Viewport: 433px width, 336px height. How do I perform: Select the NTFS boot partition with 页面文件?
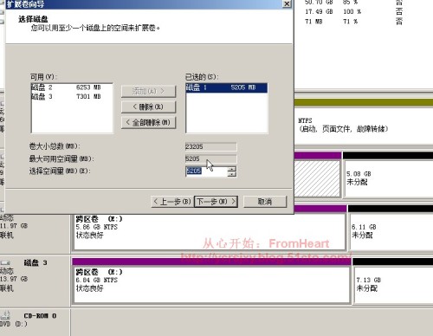click(364, 125)
